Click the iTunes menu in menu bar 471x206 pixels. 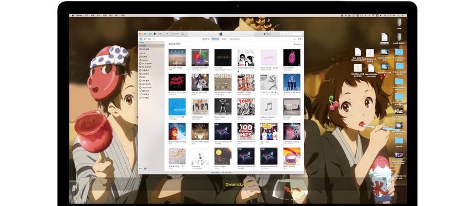tap(79, 15)
